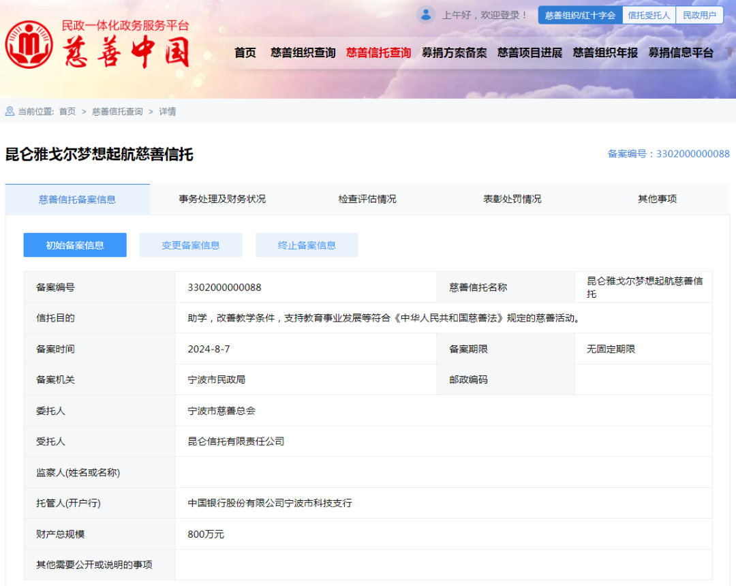The image size is (736, 586).
Task: Switch to the 事务处理及财务状况 tab
Action: [x=222, y=199]
